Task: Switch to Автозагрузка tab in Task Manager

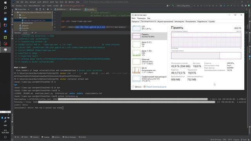Action: click(179, 22)
